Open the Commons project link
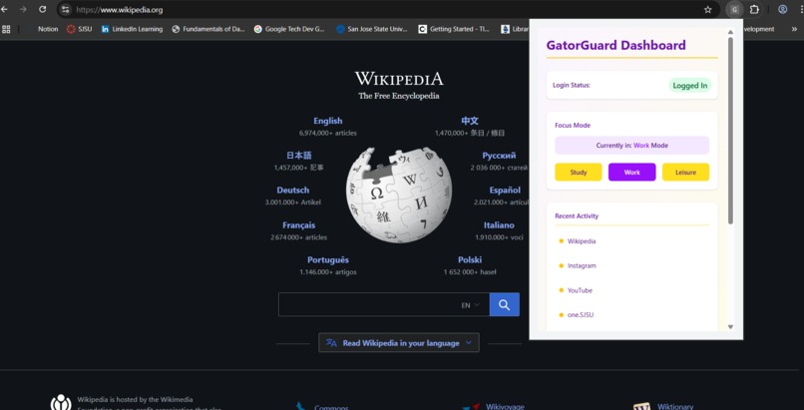The height and width of the screenshot is (410, 804). (331, 408)
